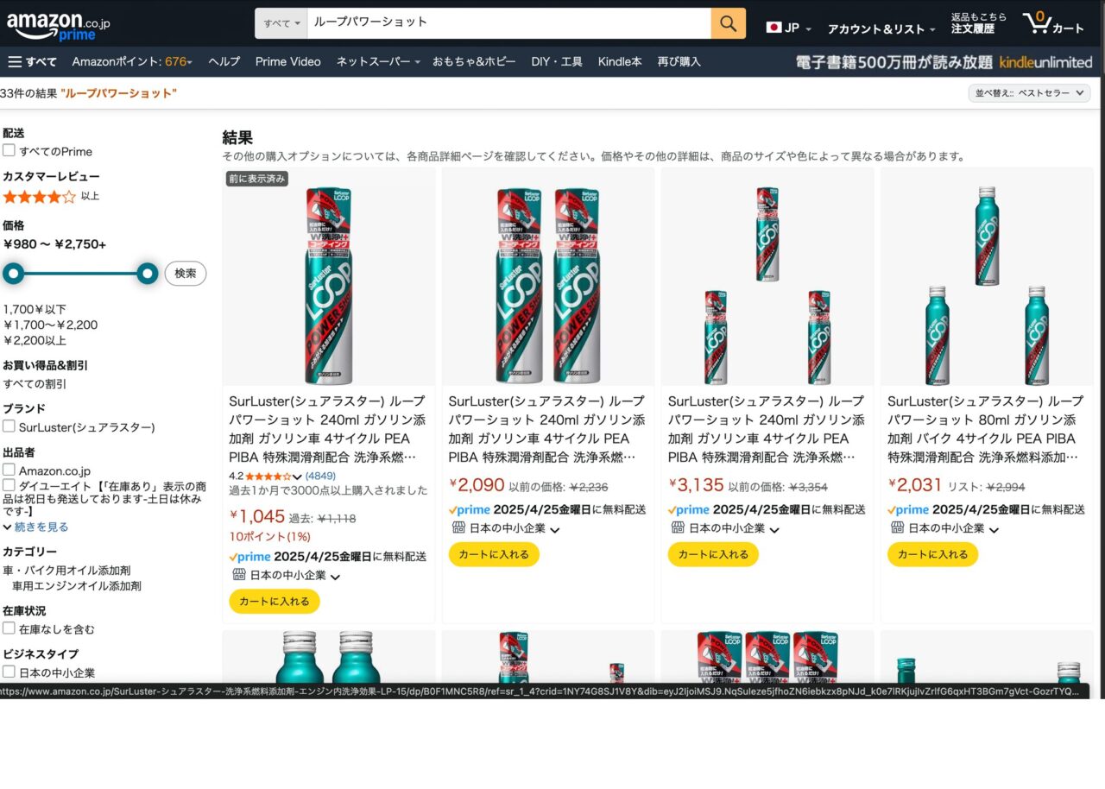
Task: Expand 日本の中小企業 under ¥2,031 product
Action: pos(993,529)
